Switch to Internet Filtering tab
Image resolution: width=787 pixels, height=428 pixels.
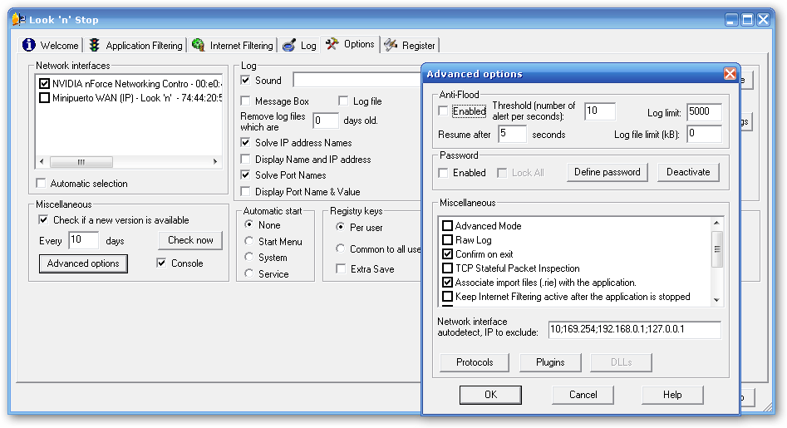[233, 45]
